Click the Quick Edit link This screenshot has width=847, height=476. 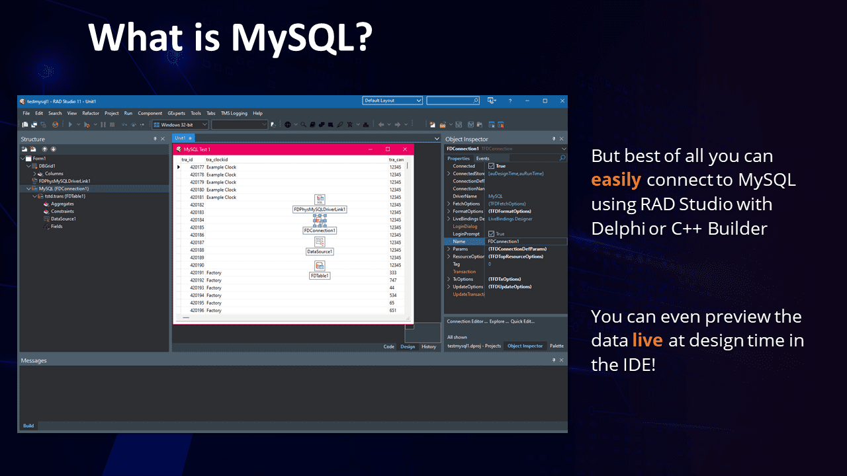pyautogui.click(x=523, y=321)
